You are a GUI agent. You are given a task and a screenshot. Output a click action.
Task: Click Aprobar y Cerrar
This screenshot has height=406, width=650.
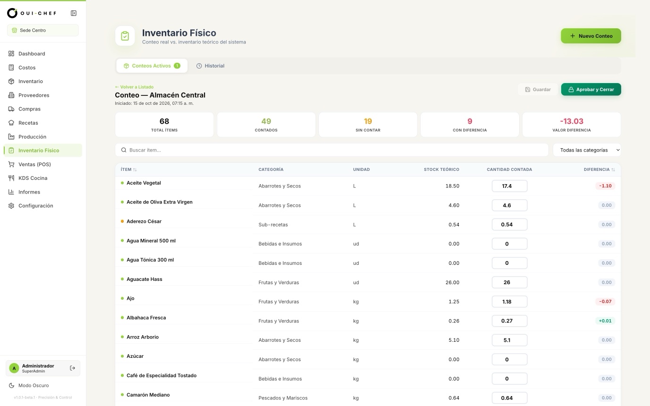pos(591,90)
